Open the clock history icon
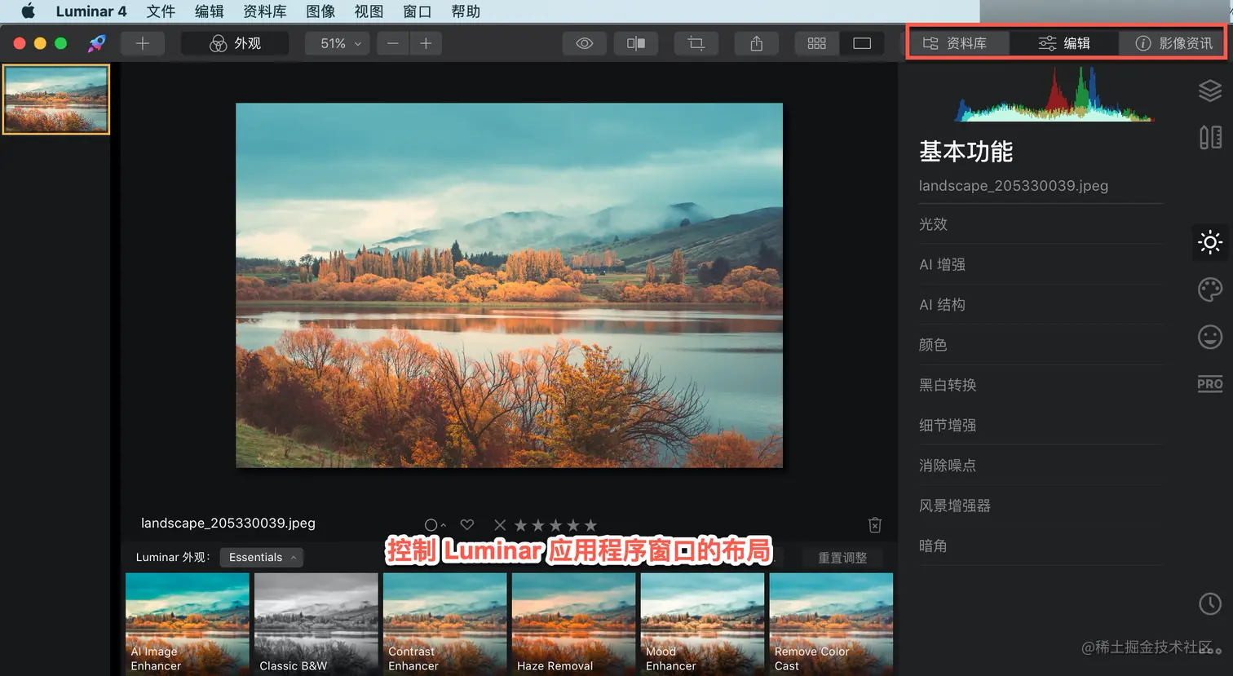Image resolution: width=1233 pixels, height=676 pixels. point(1210,603)
